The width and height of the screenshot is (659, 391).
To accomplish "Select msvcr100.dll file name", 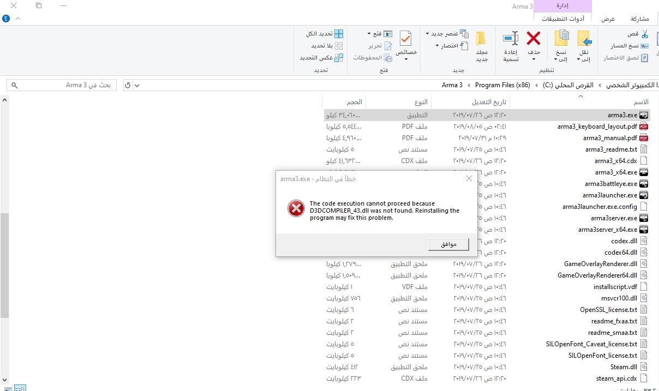I will click(x=619, y=298).
